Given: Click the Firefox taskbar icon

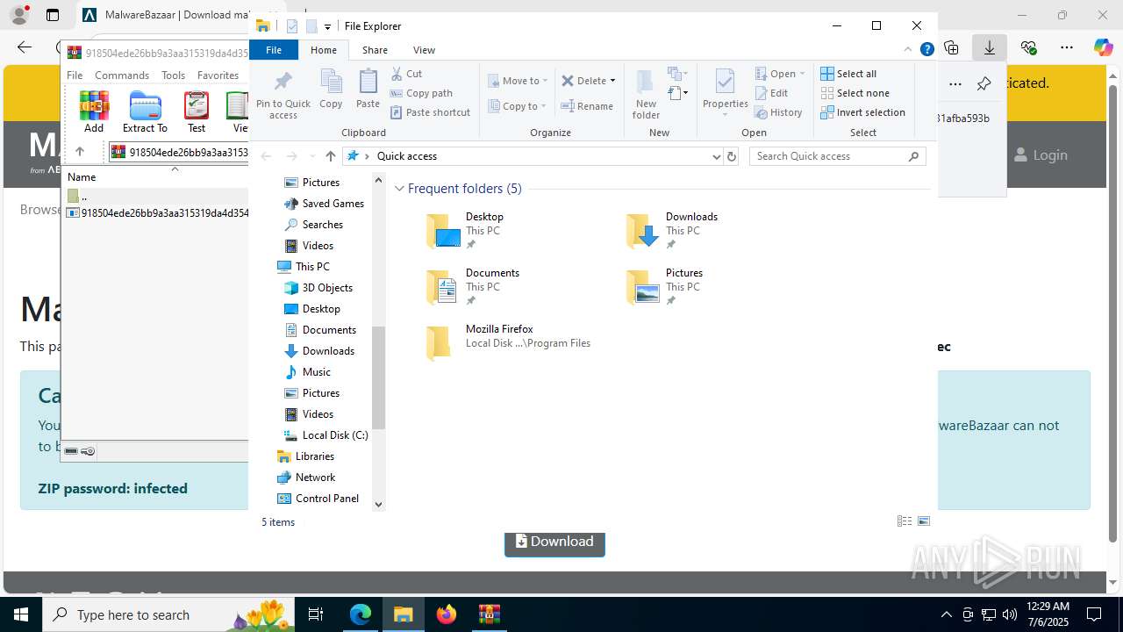Looking at the screenshot, I should coord(447,614).
